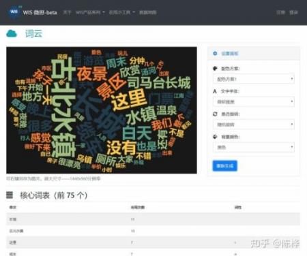This screenshot has height=256, width=307.
Task: Click the letter A font icon
Action: pyautogui.click(x=215, y=91)
